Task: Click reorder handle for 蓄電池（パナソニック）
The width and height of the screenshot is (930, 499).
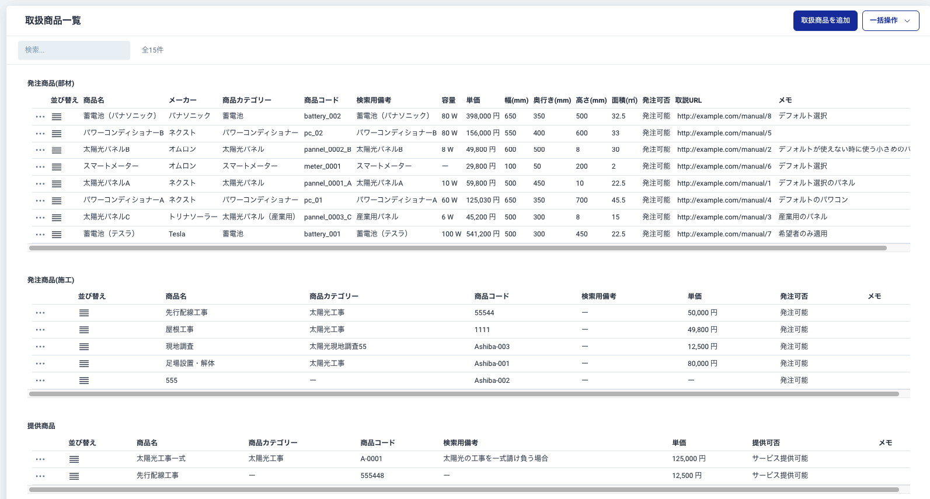Action: click(x=57, y=117)
